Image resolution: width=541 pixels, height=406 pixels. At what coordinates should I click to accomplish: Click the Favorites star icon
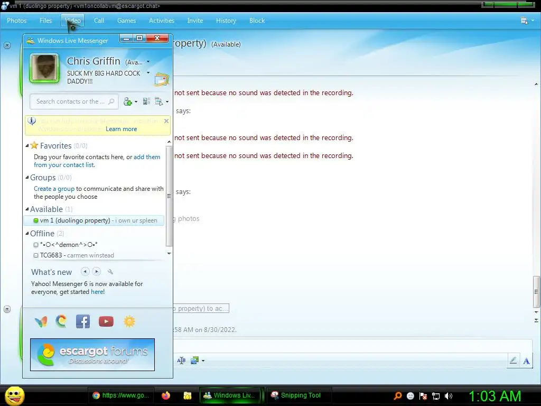pos(34,145)
